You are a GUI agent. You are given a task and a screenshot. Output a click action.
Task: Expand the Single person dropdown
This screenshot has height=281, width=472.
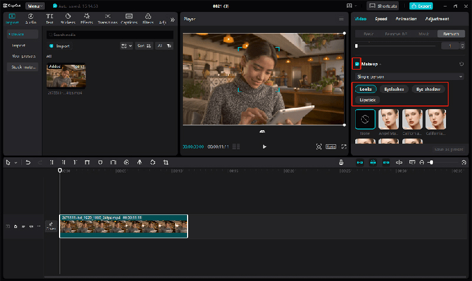click(409, 77)
